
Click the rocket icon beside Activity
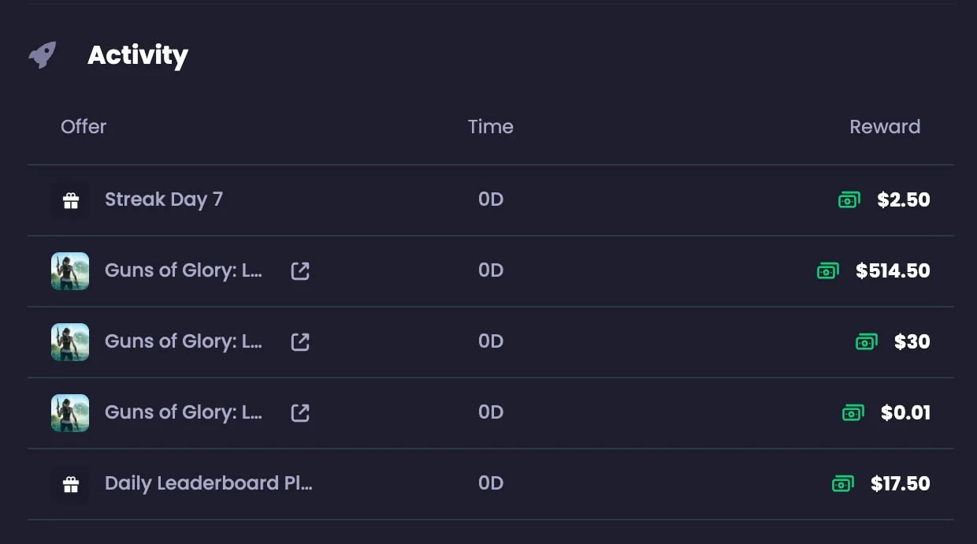click(x=43, y=55)
